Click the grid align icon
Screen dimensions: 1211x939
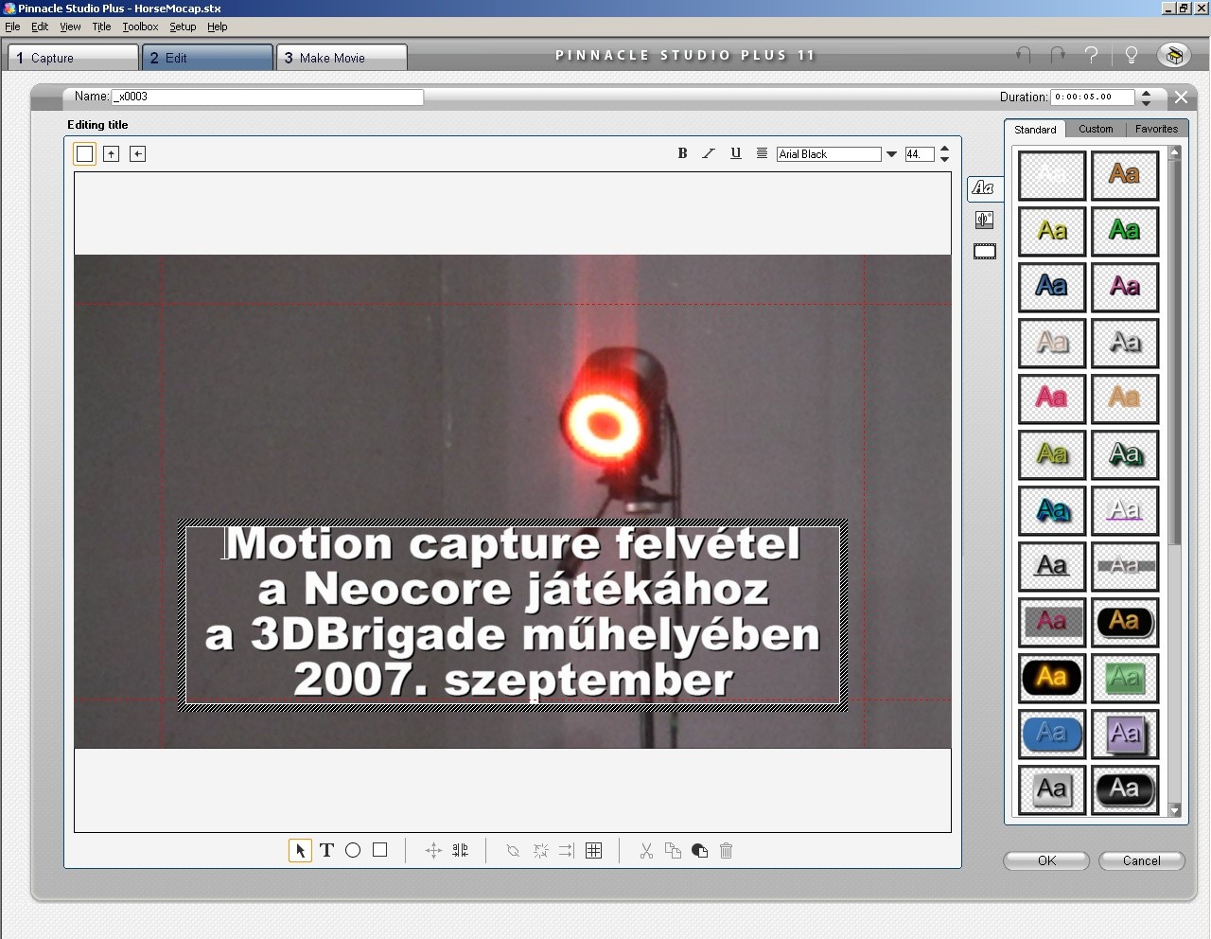click(x=593, y=850)
